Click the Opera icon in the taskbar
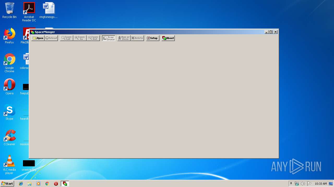This screenshot has height=187, width=334. pos(56,184)
